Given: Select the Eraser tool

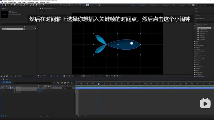Looking at the screenshot, I should pos(36,5).
